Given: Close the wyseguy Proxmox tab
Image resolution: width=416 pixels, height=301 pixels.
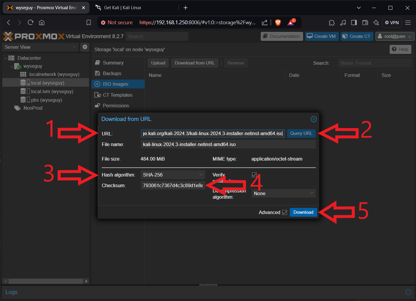Looking at the screenshot, I should [83, 8].
